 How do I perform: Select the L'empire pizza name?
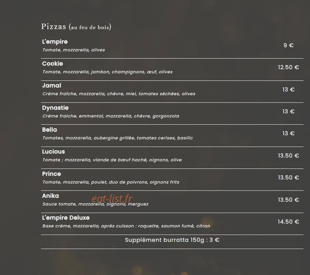[55, 42]
